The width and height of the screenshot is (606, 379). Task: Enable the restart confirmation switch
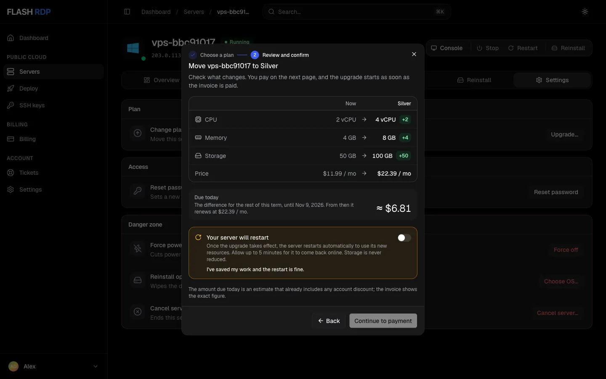coord(404,238)
